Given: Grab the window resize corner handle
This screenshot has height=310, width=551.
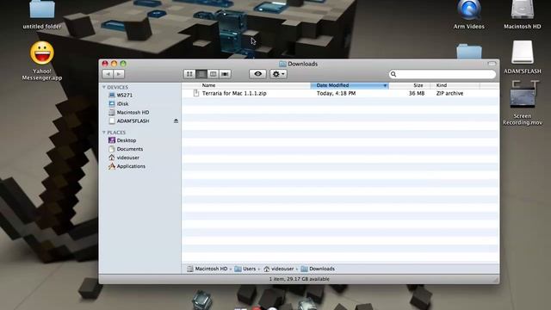Looking at the screenshot, I should pos(496,280).
